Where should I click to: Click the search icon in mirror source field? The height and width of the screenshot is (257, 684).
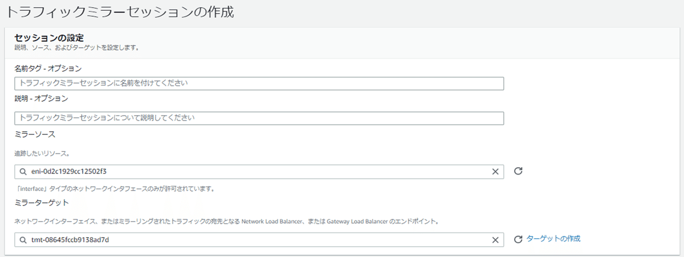[23, 172]
